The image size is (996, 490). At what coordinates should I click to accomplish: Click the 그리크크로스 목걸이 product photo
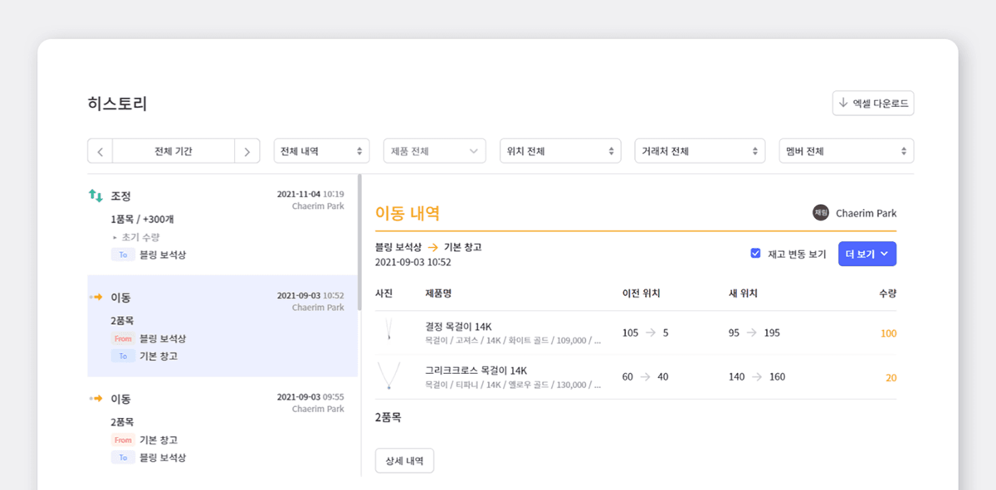point(388,376)
